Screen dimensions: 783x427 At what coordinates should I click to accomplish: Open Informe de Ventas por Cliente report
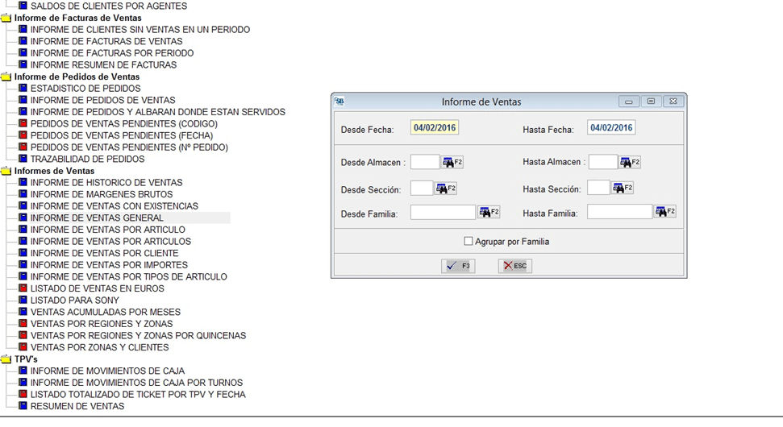pos(104,253)
